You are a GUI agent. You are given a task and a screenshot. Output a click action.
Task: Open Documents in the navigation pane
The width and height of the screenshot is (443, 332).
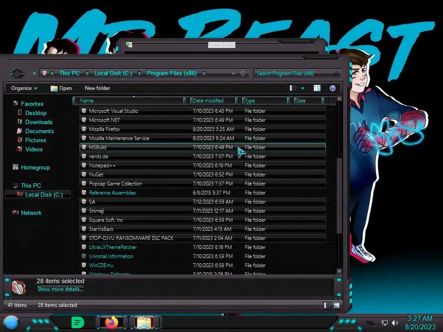coord(39,131)
